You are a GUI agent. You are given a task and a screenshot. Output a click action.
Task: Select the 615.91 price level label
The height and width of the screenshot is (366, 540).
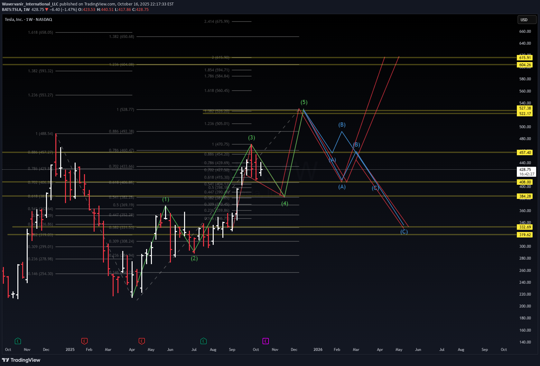click(525, 58)
